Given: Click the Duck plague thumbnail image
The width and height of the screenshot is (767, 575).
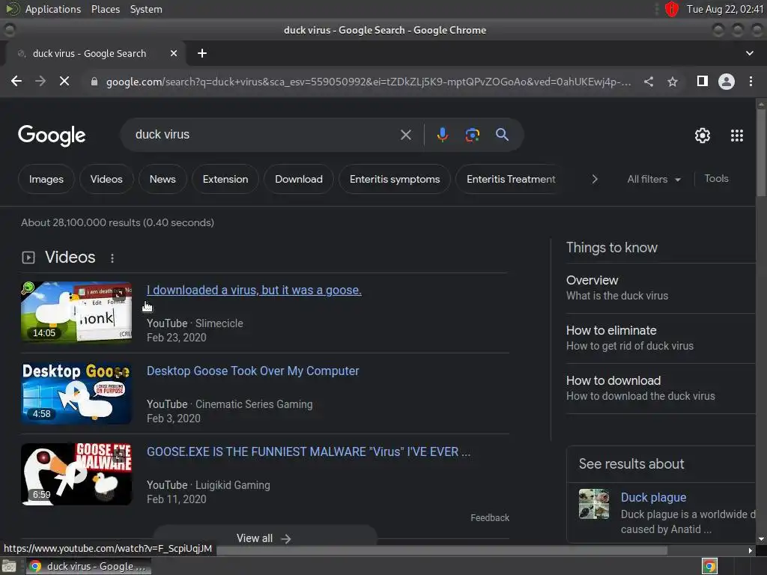Looking at the screenshot, I should click(594, 504).
